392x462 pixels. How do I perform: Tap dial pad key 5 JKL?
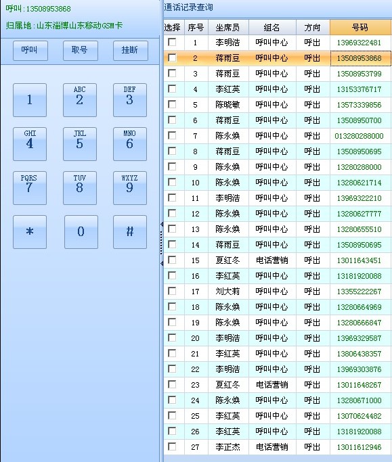tap(80, 144)
